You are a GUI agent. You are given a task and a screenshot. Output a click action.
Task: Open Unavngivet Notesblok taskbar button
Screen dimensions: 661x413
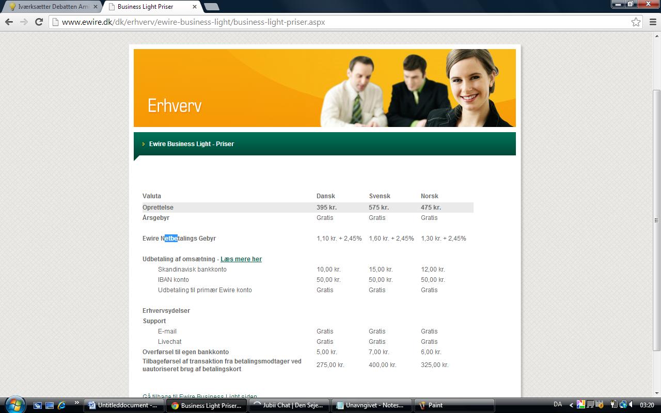coord(371,405)
